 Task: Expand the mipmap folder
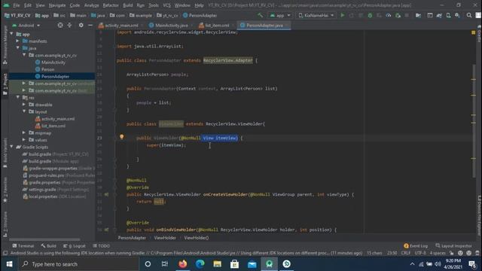pos(24,132)
